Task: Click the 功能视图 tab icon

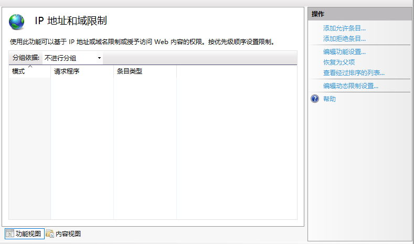Action: coord(10,234)
